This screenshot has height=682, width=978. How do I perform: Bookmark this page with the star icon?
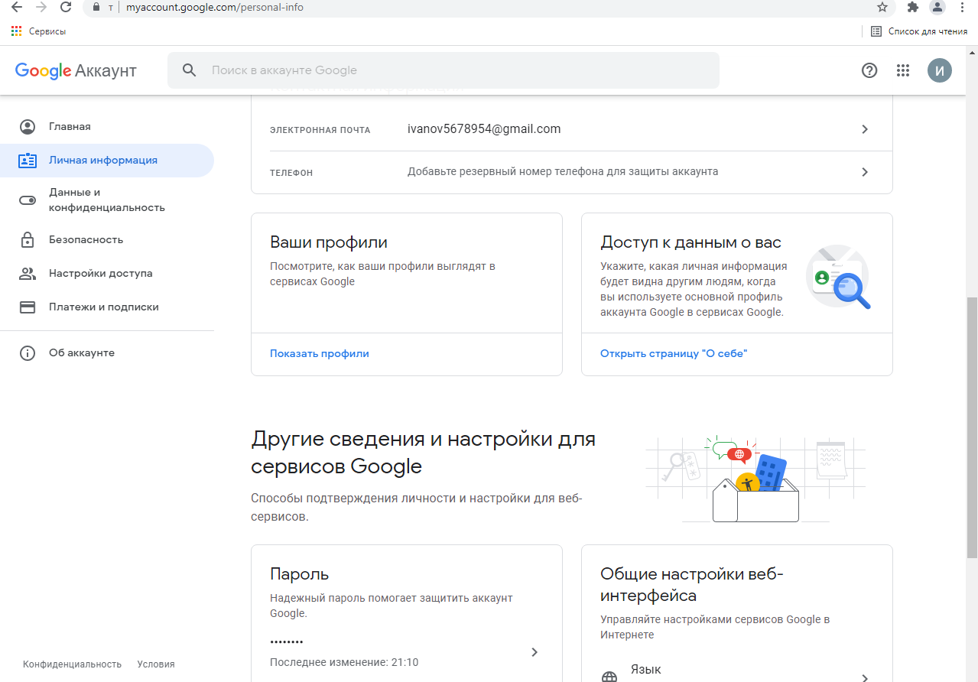[882, 7]
